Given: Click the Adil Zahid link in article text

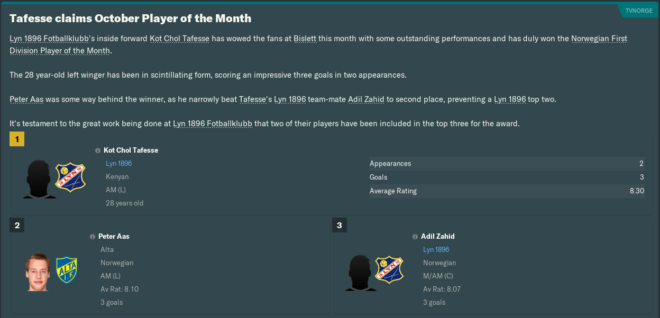Looking at the screenshot, I should tap(366, 99).
